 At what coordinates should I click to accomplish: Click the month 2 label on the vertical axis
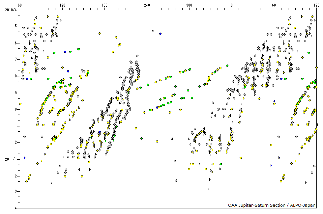(x=16, y=176)
